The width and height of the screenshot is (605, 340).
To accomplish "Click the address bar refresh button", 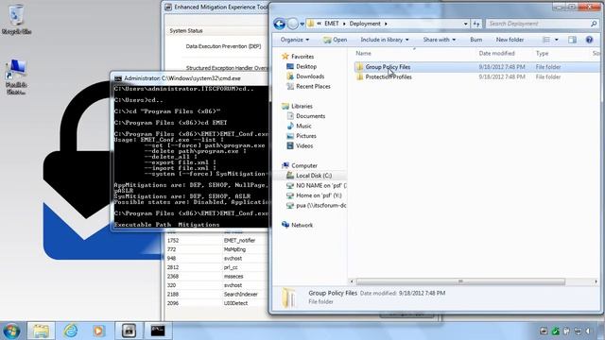I will tap(476, 24).
